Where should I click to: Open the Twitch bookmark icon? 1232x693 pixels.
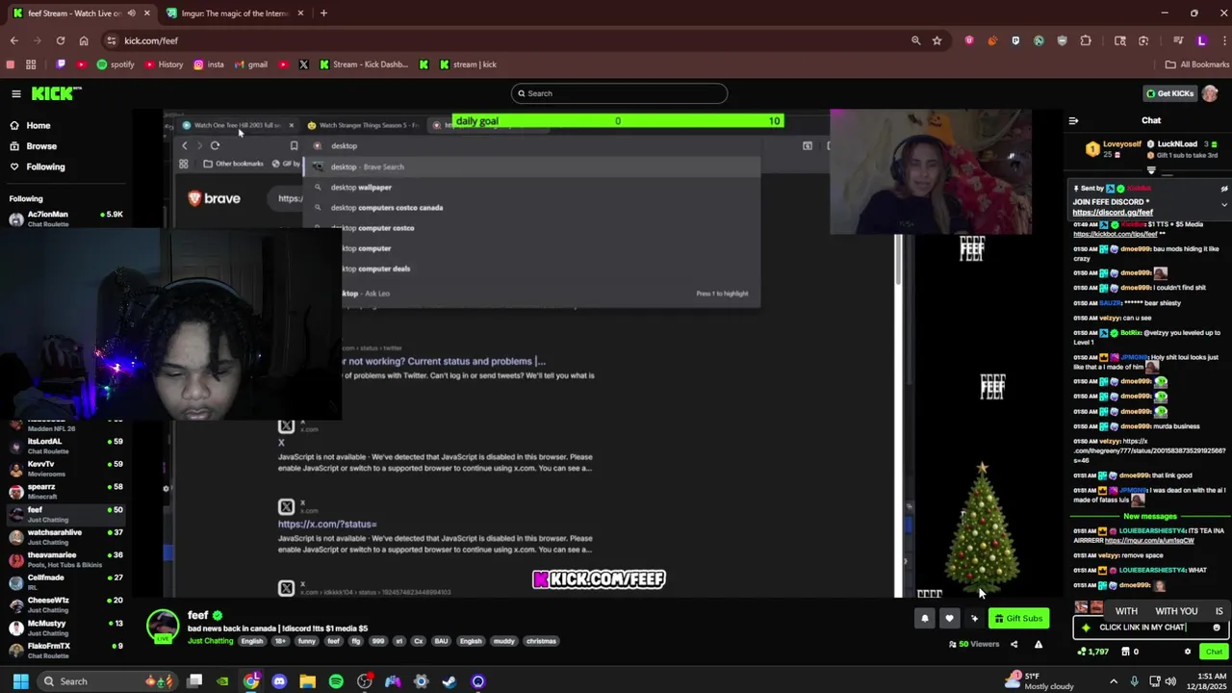click(x=61, y=64)
